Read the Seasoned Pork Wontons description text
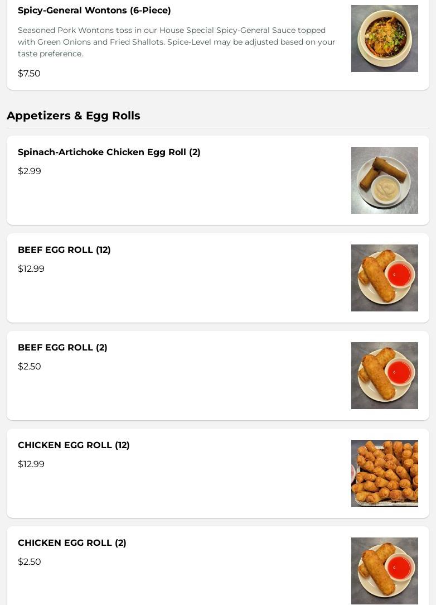Image resolution: width=436 pixels, height=605 pixels. click(177, 42)
